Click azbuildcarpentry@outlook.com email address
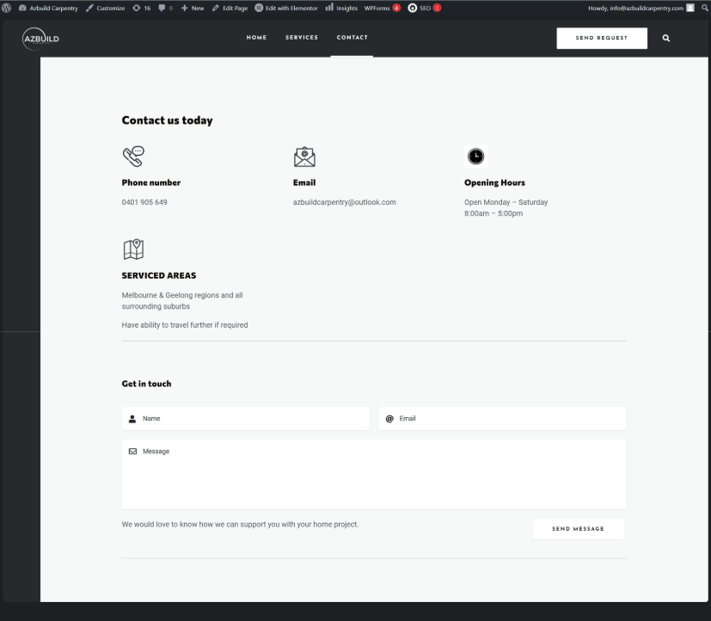 coord(344,202)
